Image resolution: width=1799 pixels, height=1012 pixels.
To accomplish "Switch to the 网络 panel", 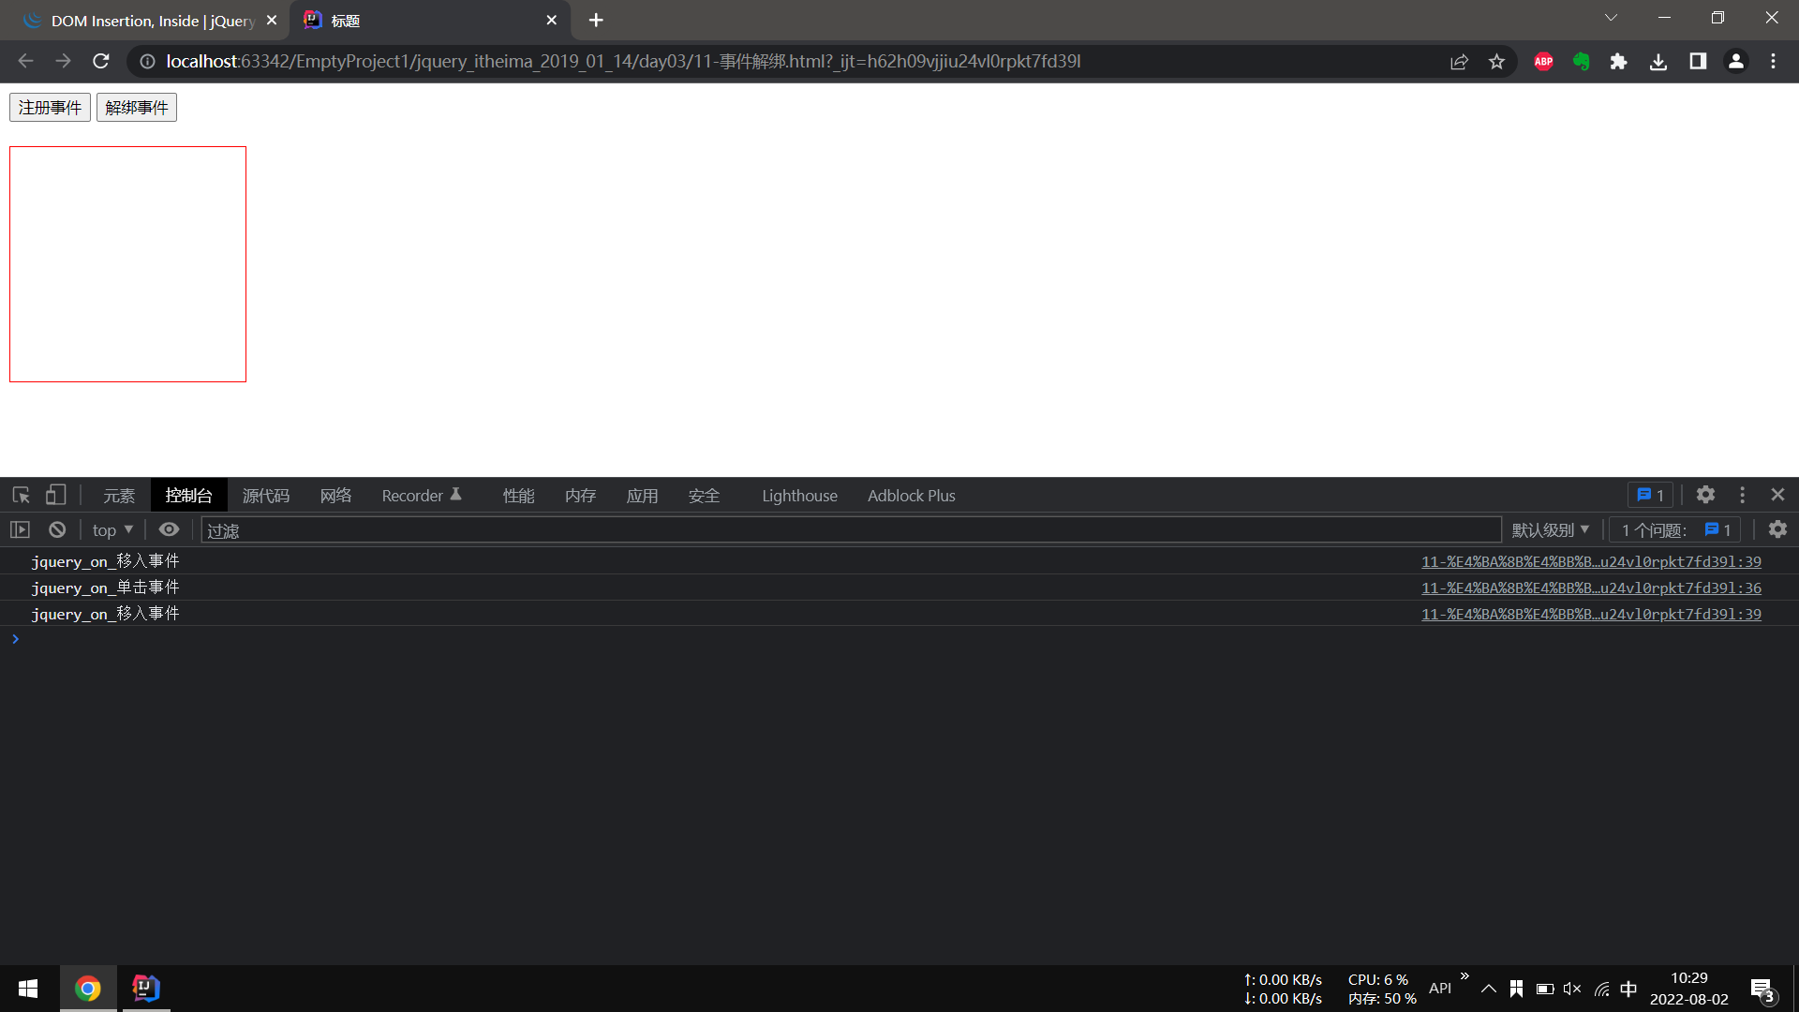I will [335, 496].
